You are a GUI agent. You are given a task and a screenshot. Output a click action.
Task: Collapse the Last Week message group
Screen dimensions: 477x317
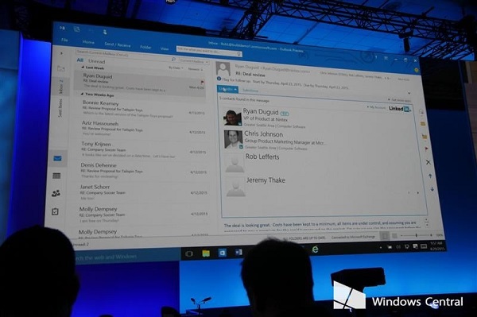[x=83, y=68]
